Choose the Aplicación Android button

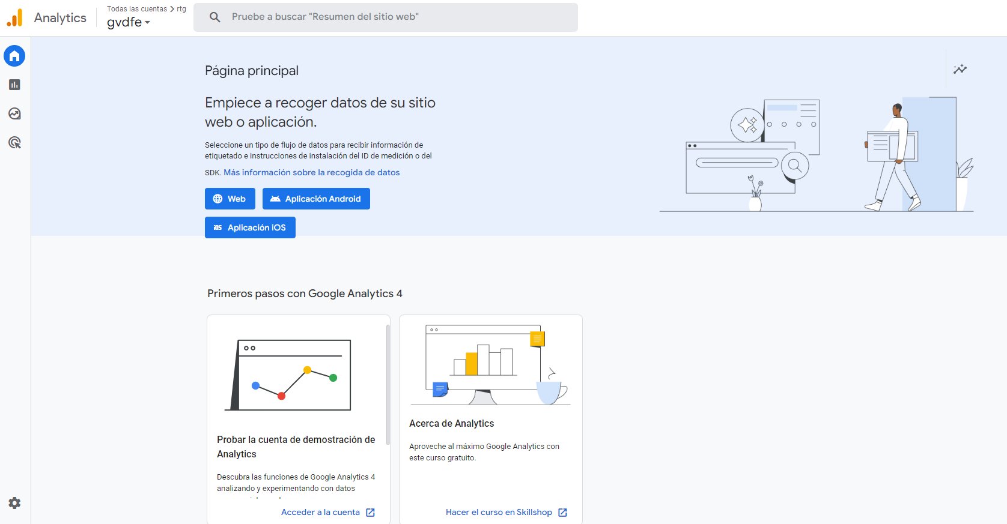[316, 199]
